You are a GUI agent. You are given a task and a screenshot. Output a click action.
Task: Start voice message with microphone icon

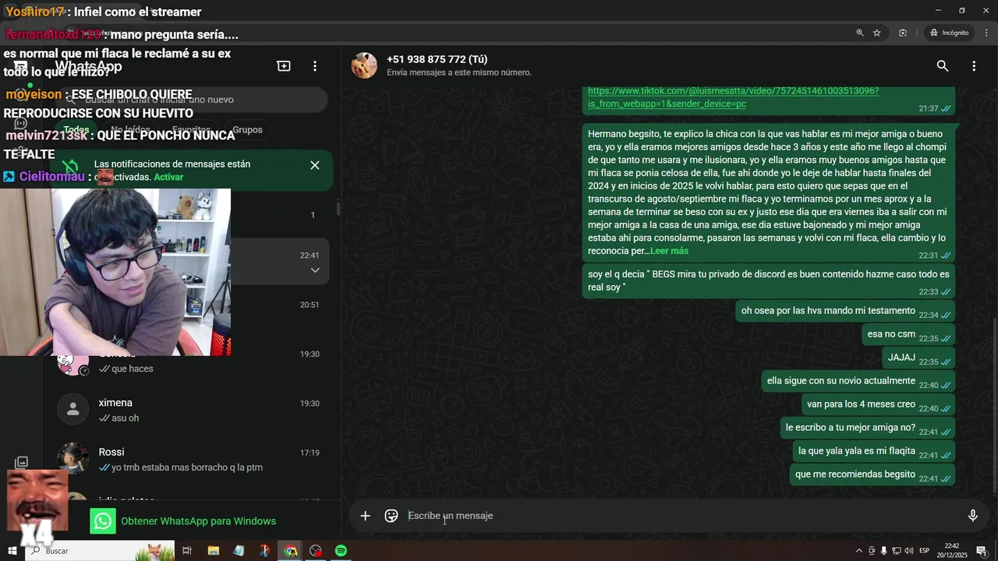973,516
